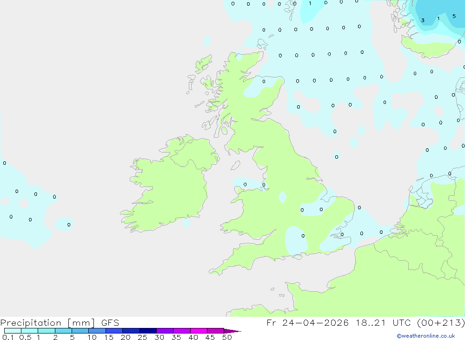The width and height of the screenshot is (465, 340).
Task: Click the '10' legend scale label
Action: pos(92,337)
